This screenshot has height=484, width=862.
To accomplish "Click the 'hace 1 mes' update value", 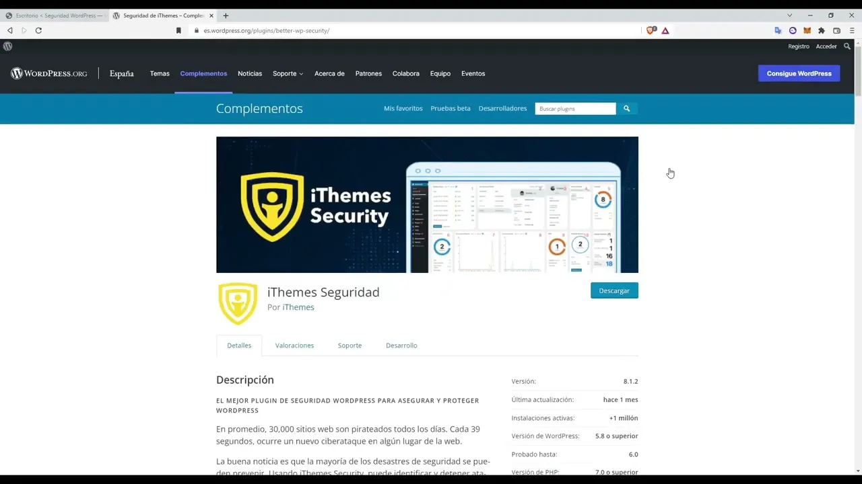I will pyautogui.click(x=620, y=399).
